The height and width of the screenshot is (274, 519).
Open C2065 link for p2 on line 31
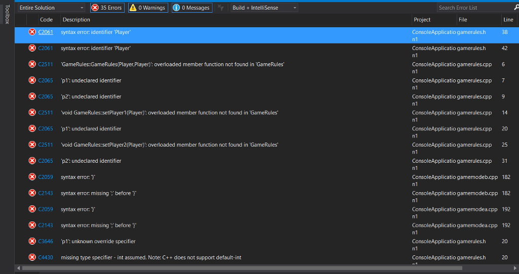[x=46, y=161]
